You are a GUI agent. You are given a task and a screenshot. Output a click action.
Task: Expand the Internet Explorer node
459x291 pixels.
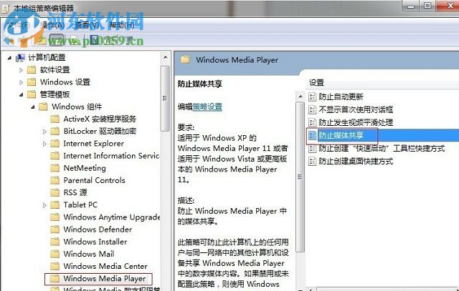[x=44, y=144]
